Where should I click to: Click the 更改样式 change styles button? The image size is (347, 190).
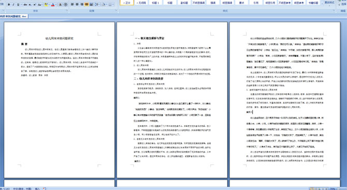(x=329, y=3)
